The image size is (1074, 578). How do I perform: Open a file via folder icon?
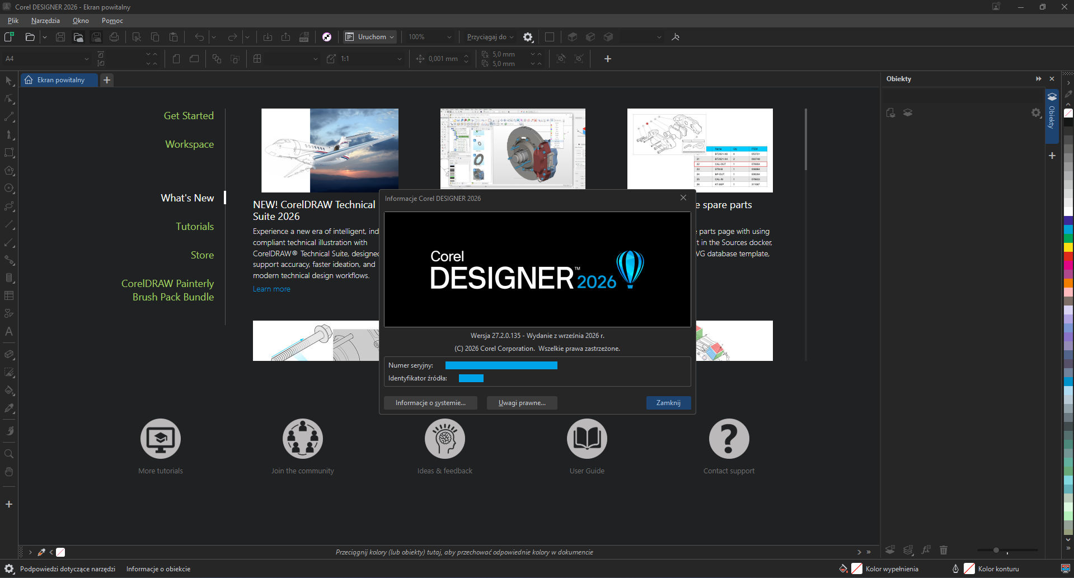30,37
